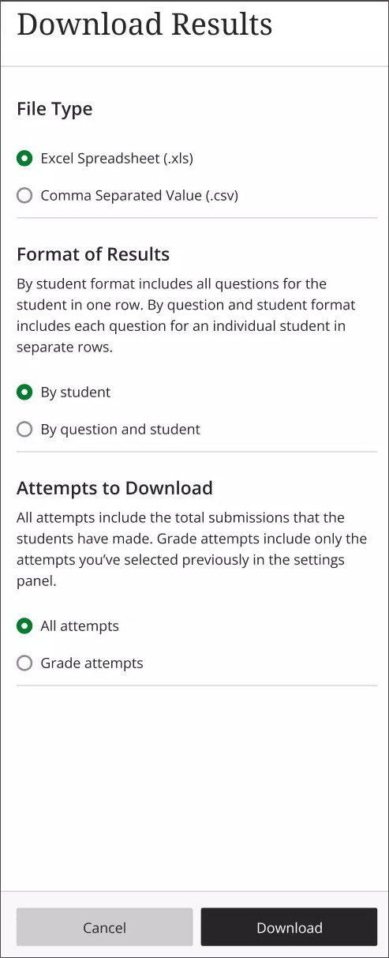Choose the Grade attempts radio circle
389x958 pixels.
(x=24, y=663)
